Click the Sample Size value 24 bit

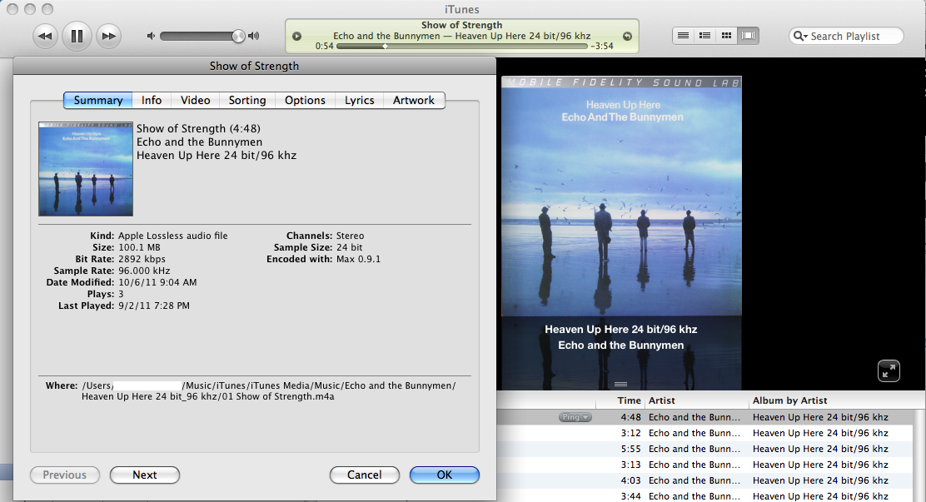coord(350,247)
